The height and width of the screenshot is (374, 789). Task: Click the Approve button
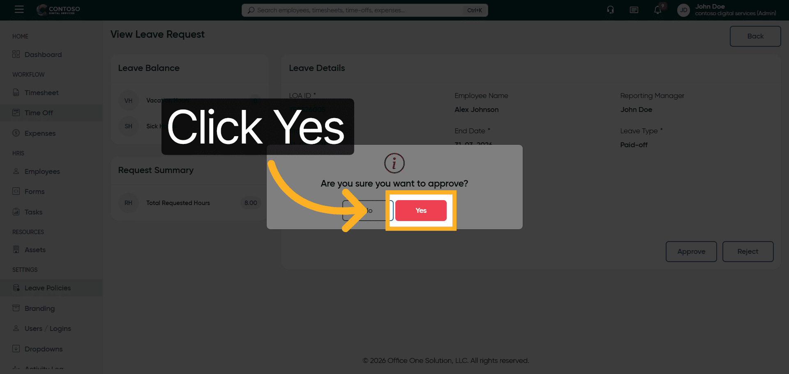pos(691,251)
